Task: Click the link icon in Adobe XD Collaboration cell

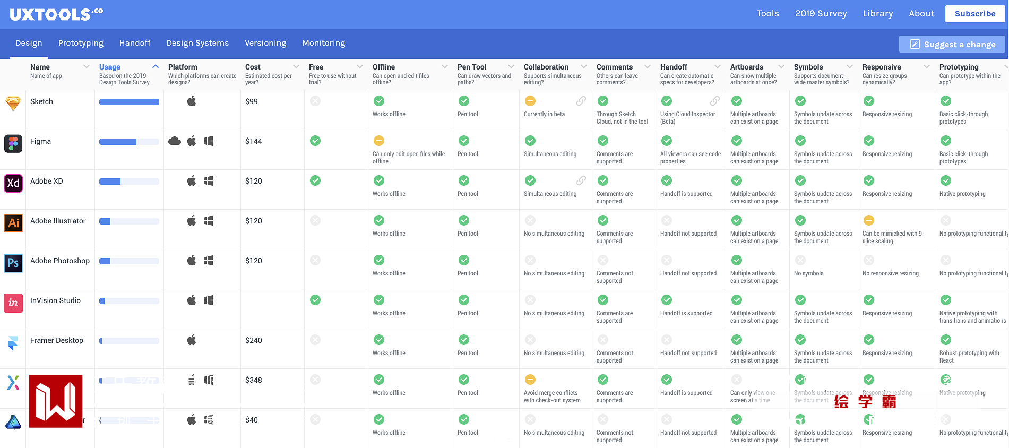Action: [581, 180]
